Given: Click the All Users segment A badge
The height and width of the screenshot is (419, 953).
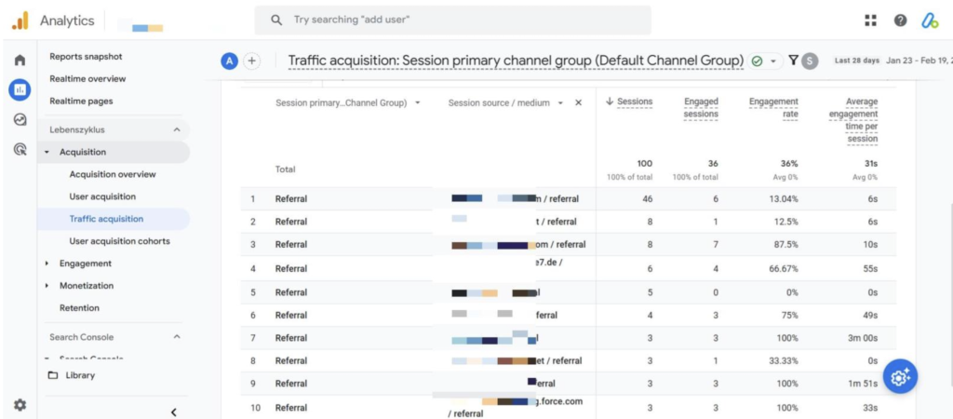Looking at the screenshot, I should (x=229, y=61).
